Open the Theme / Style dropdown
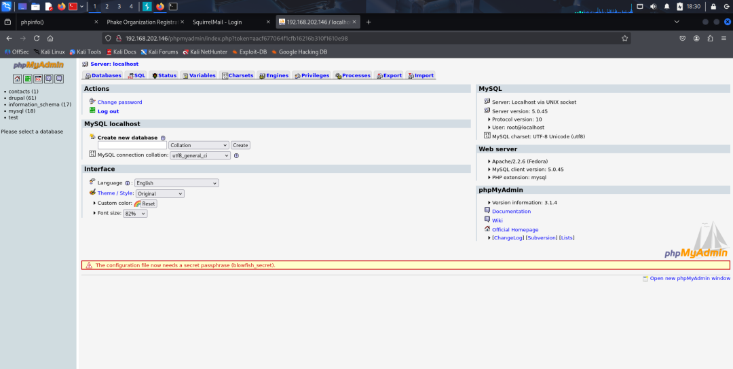Screen dimensions: 733x369 coord(160,193)
